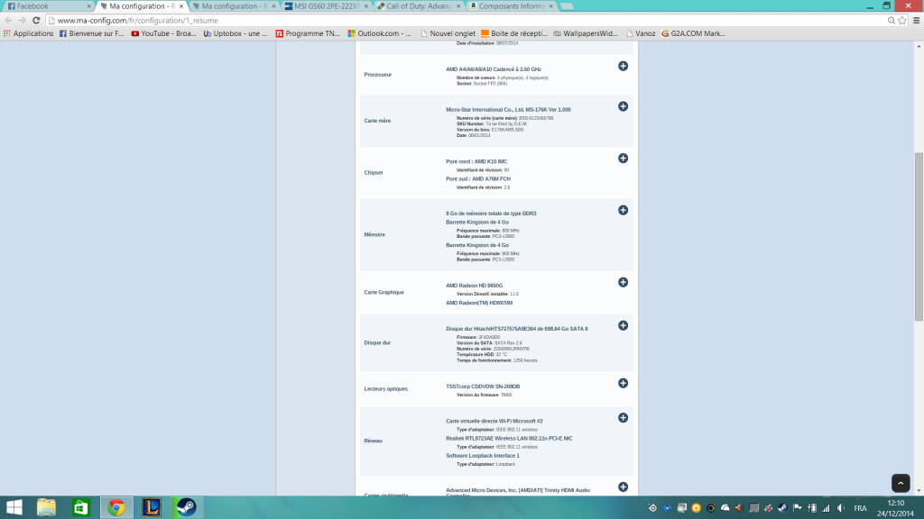Open the MSI GS60 2PE tab
Viewport: 924px width, 519px height.
point(326,6)
